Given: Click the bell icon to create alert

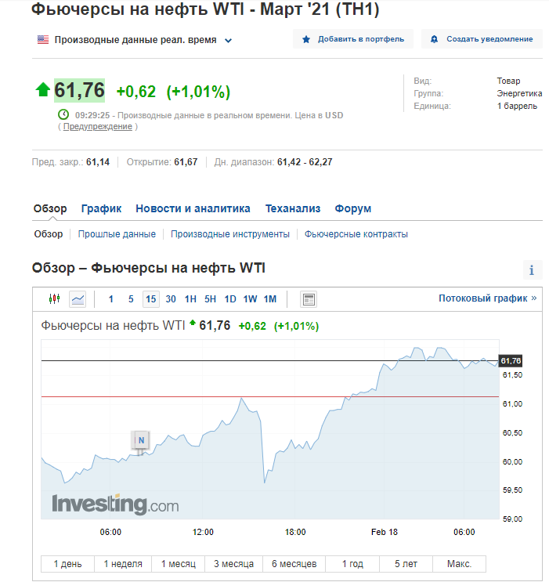Looking at the screenshot, I should [x=435, y=39].
